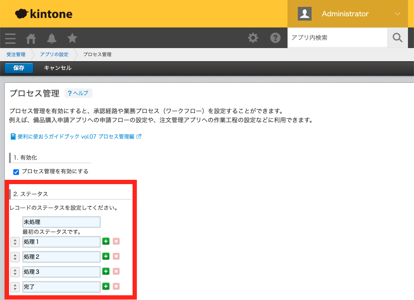Go to the portal via the home icon
This screenshot has height=300, width=414.
click(x=31, y=38)
